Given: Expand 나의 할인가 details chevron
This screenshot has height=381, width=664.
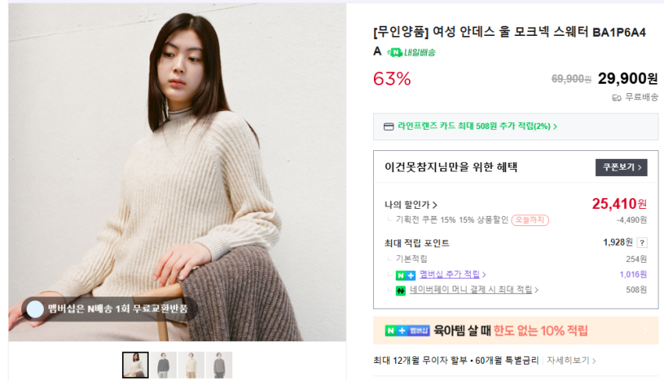Looking at the screenshot, I should click(435, 205).
